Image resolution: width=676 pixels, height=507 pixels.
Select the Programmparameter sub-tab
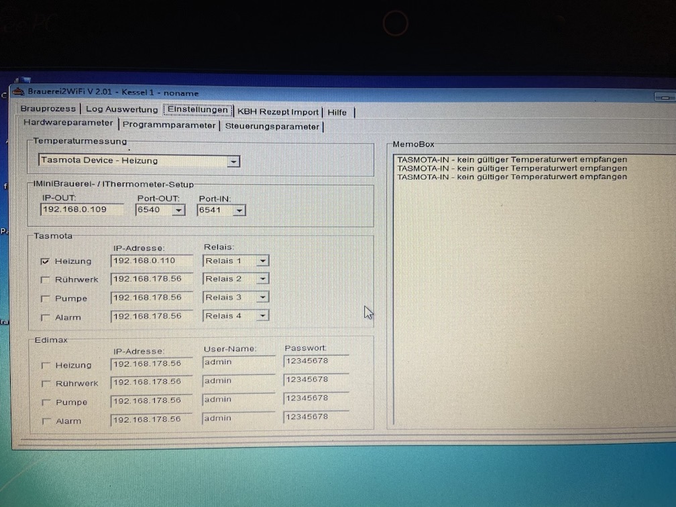pyautogui.click(x=169, y=125)
